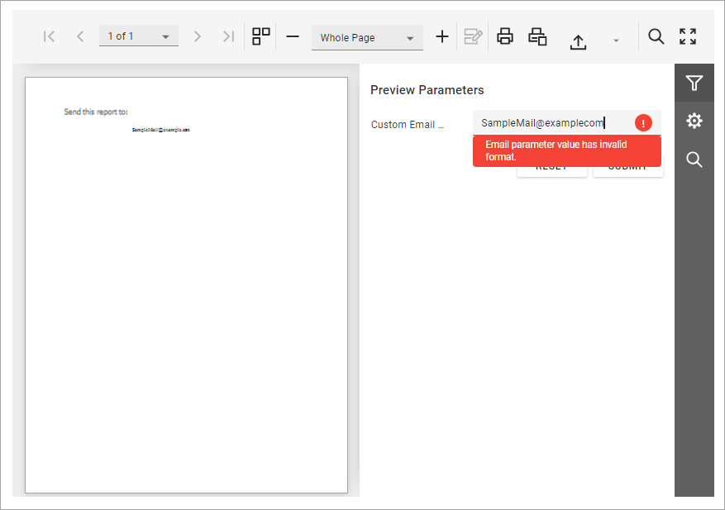Click the Preview Parameters heading

[427, 90]
